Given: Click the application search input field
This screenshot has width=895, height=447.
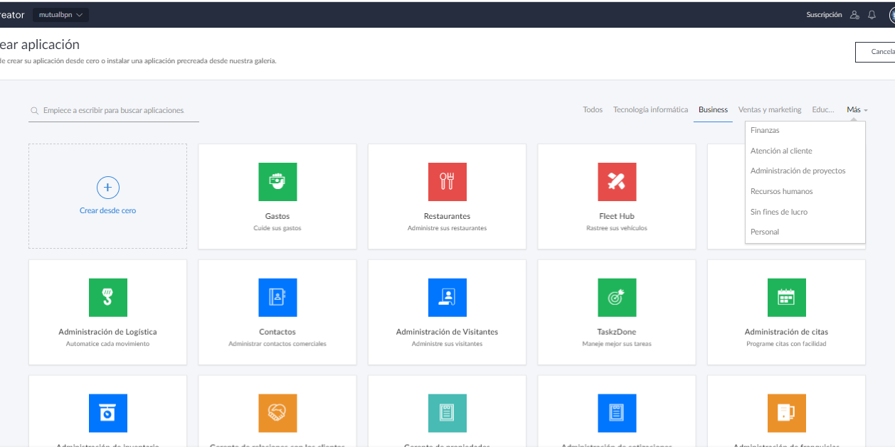Looking at the screenshot, I should [114, 110].
